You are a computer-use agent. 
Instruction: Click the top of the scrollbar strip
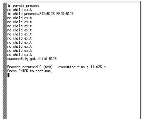point(5,5)
